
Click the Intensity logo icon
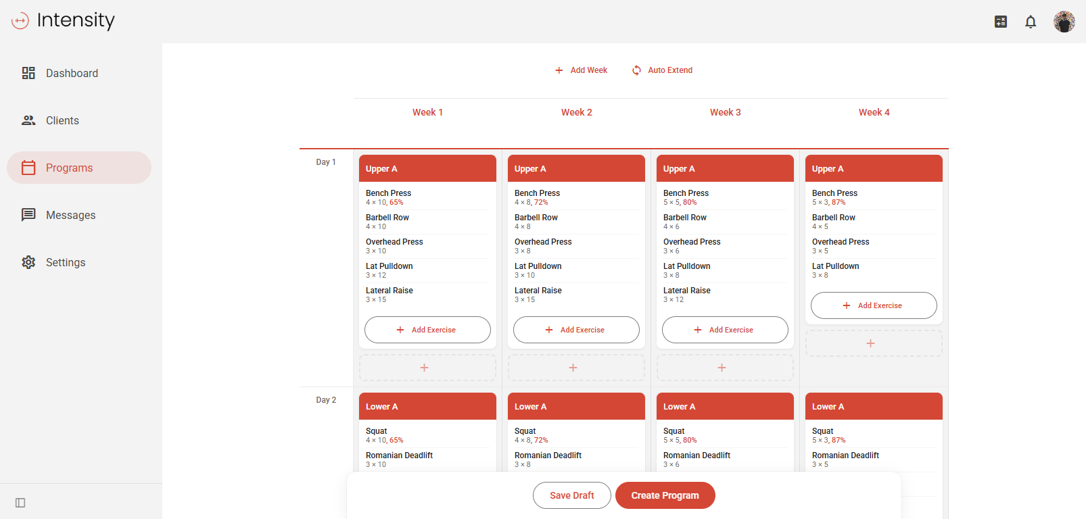pos(20,21)
